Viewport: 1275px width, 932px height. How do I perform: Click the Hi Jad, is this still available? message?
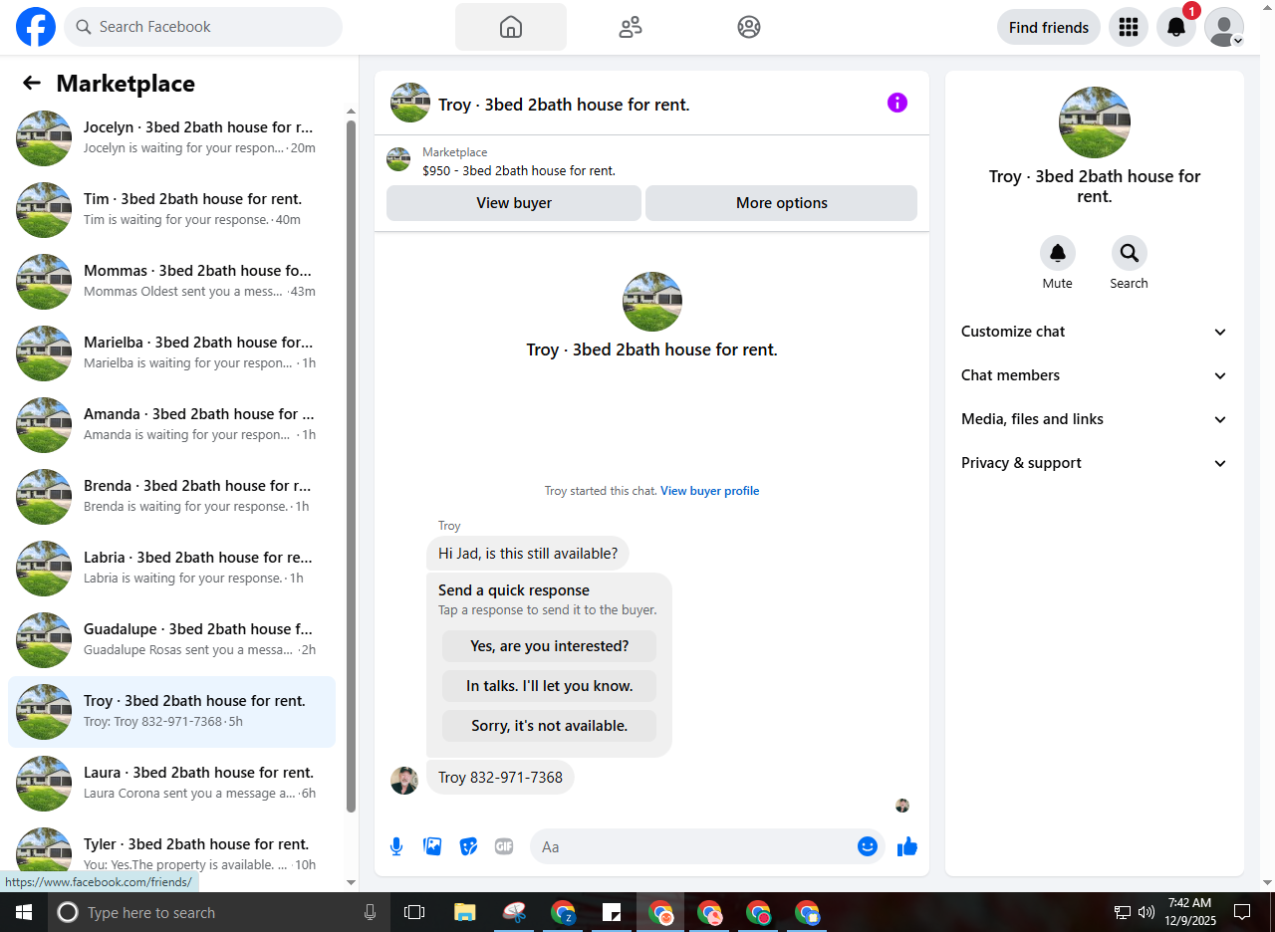tap(528, 554)
